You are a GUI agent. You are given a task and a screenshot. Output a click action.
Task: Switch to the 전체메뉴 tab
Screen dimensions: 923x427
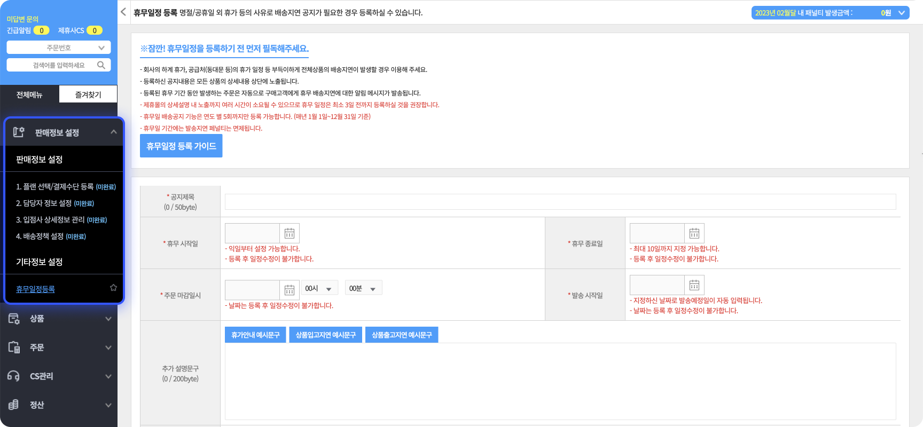tap(29, 94)
